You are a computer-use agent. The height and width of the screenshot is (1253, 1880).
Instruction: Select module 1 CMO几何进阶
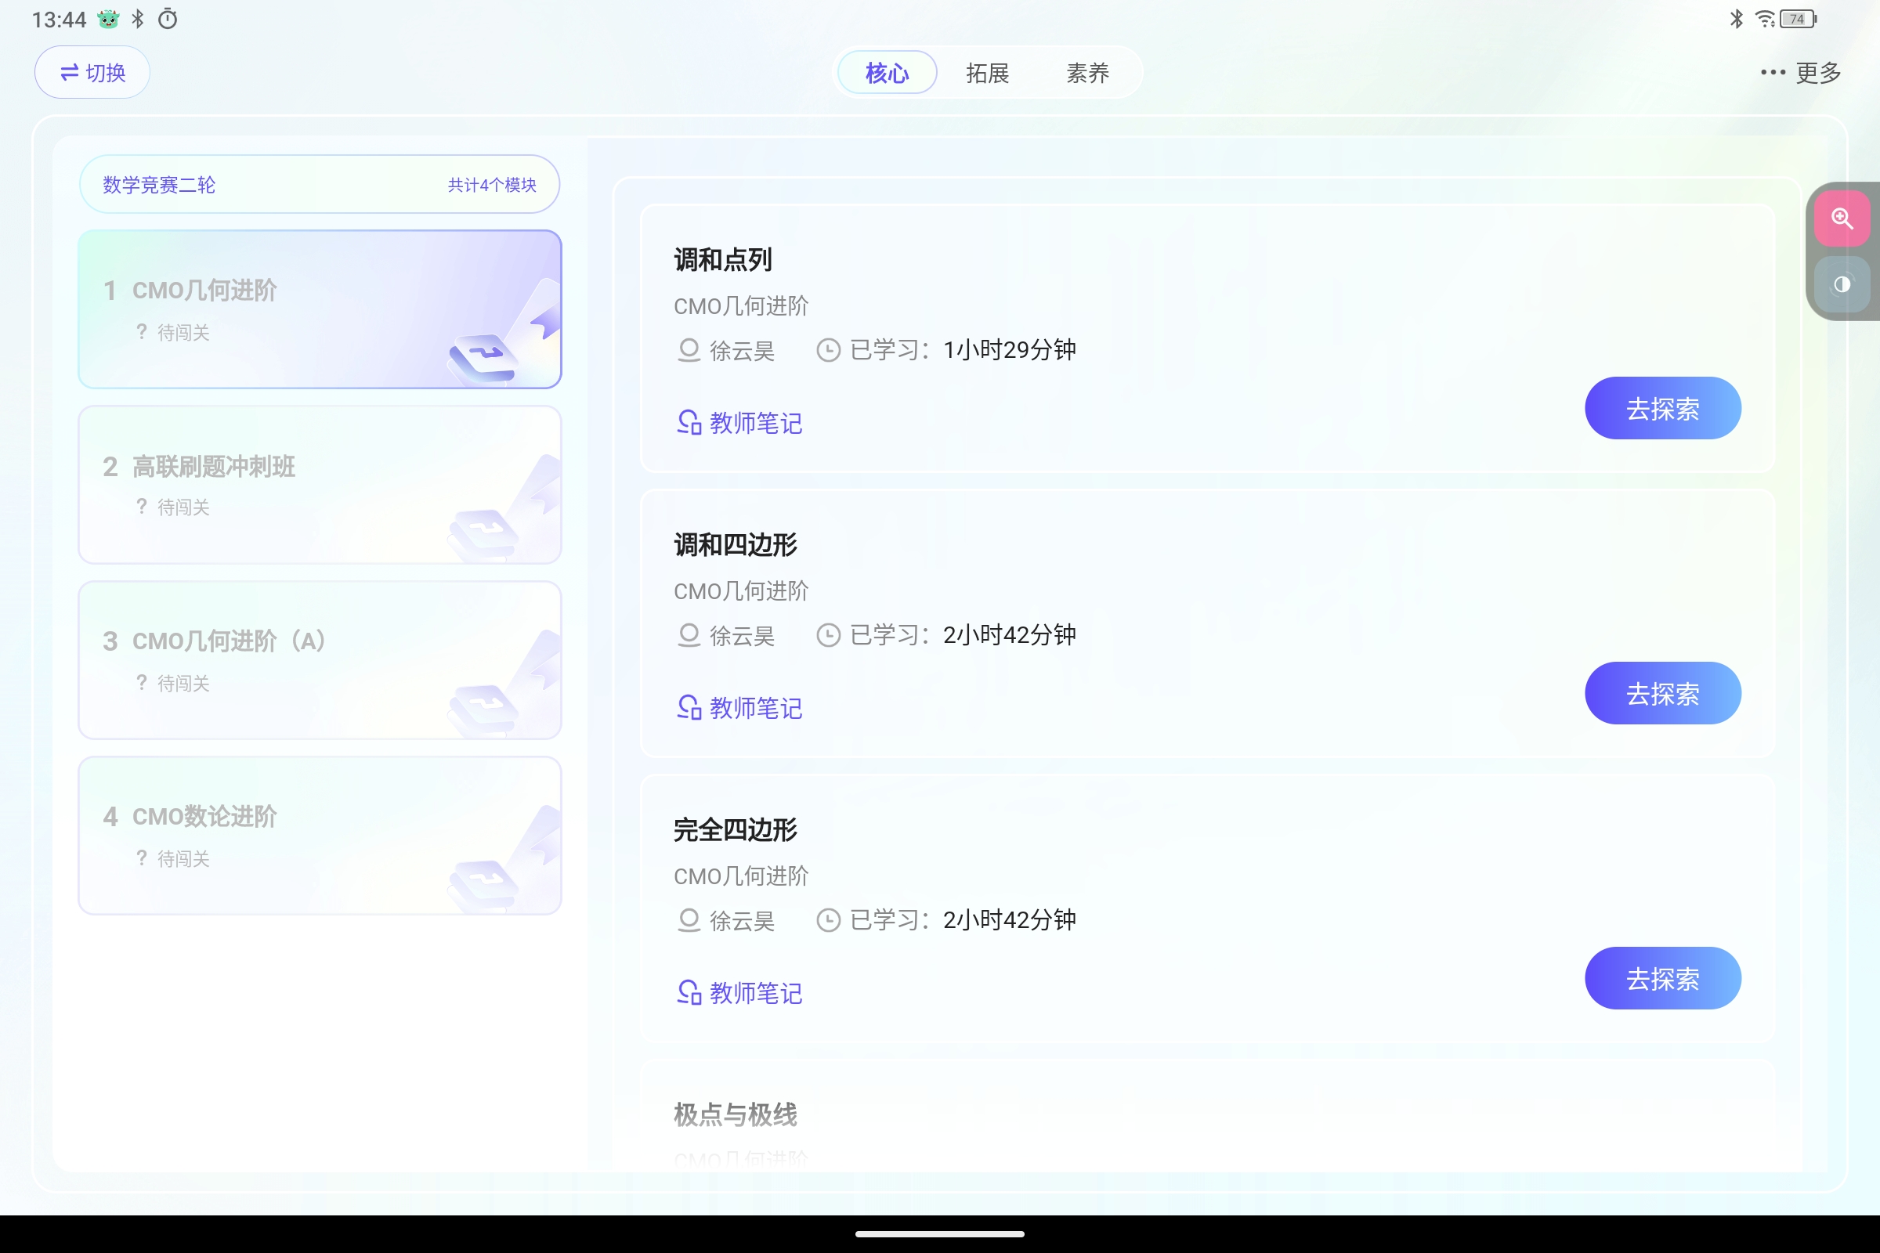[x=320, y=309]
